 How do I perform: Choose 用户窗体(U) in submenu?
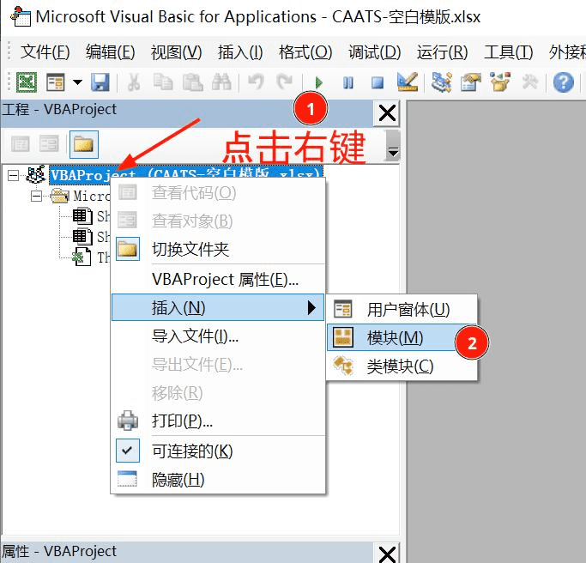pyautogui.click(x=402, y=309)
